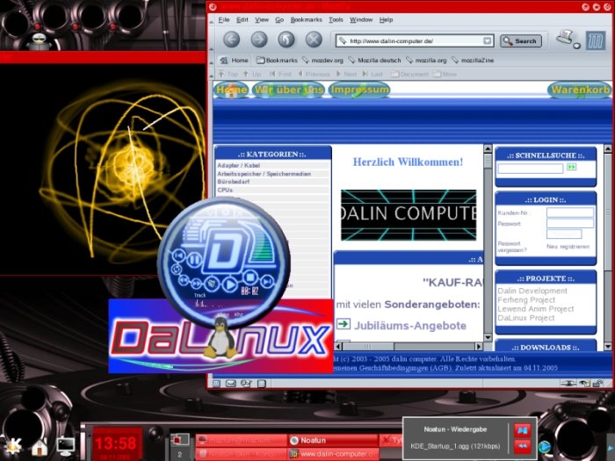Click the center frame's horizontal scrollbar
The height and width of the screenshot is (461, 615).
click(x=409, y=347)
